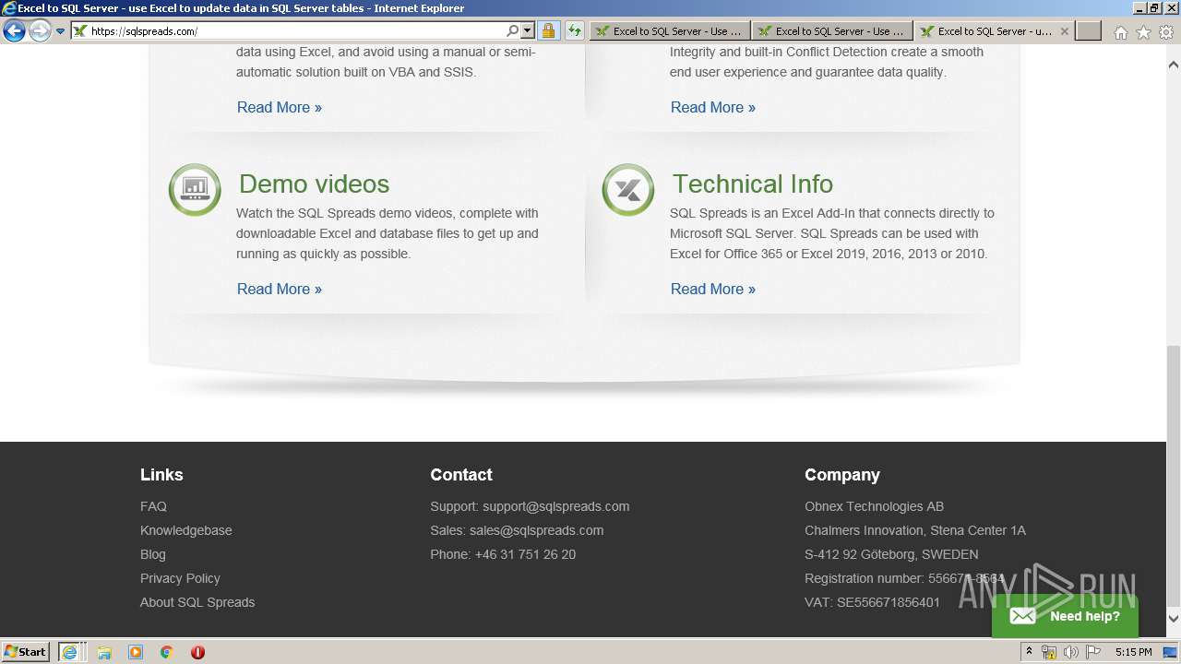Click the scrollbar down arrow
The image size is (1181, 664).
(1174, 619)
